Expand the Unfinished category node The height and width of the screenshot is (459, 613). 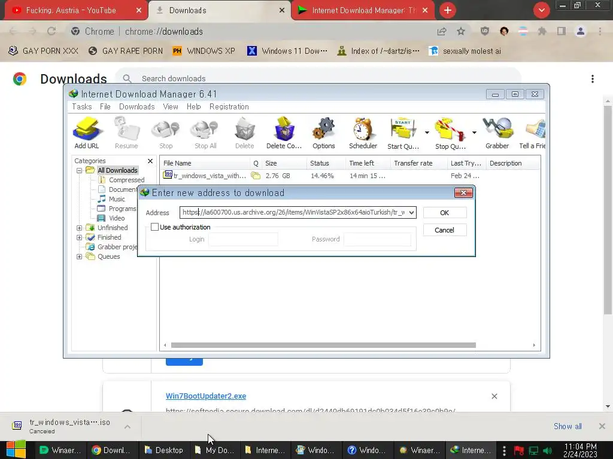(x=80, y=228)
